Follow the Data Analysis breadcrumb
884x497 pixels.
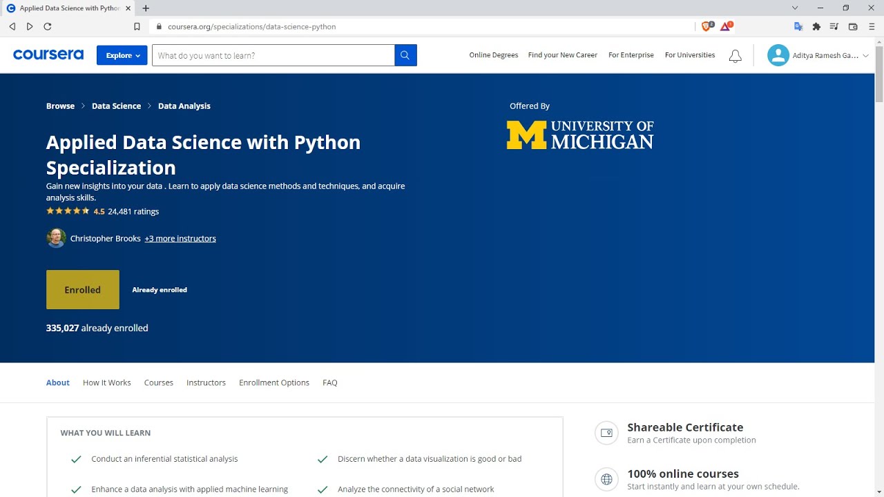[x=184, y=106]
